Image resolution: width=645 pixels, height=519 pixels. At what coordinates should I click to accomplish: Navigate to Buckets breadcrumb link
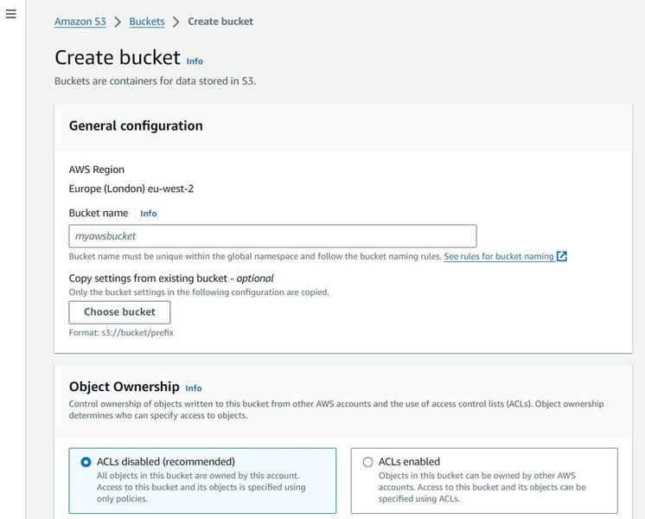point(146,22)
